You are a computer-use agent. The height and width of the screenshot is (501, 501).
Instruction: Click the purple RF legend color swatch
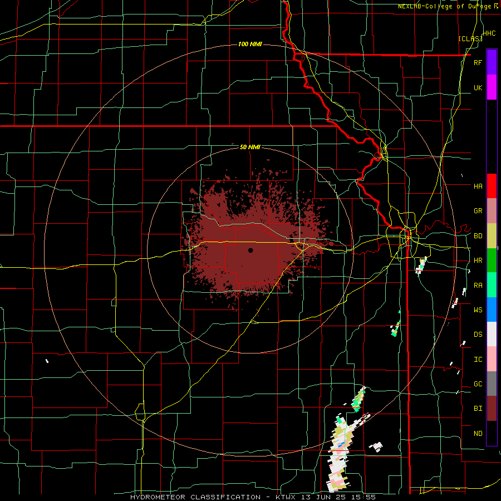492,62
